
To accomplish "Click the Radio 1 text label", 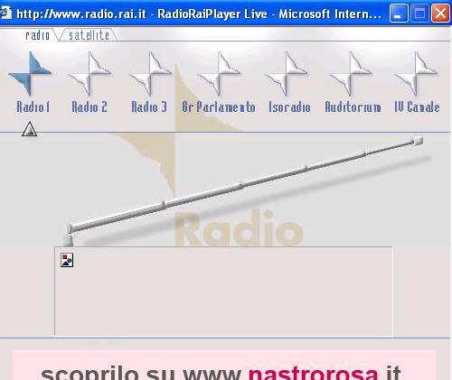I will click(x=33, y=107).
